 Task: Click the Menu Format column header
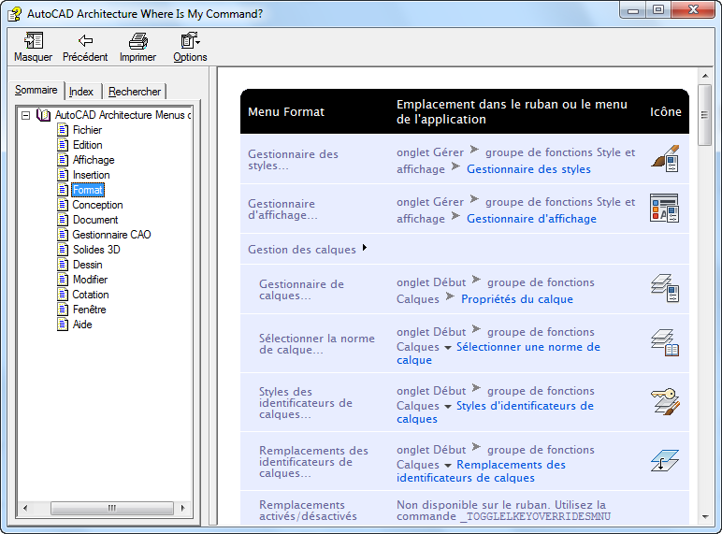(286, 112)
